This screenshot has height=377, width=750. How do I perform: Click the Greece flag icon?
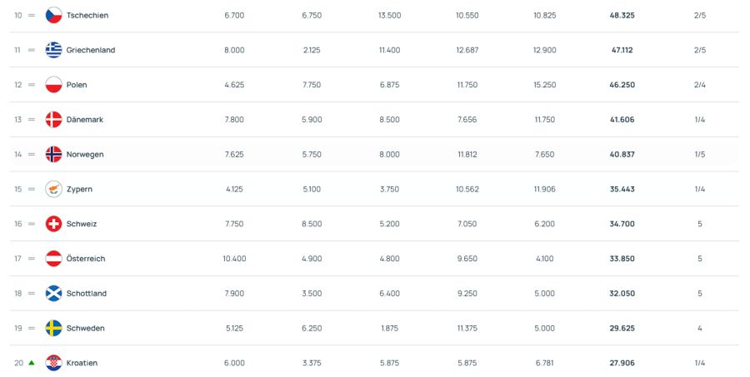click(x=54, y=50)
